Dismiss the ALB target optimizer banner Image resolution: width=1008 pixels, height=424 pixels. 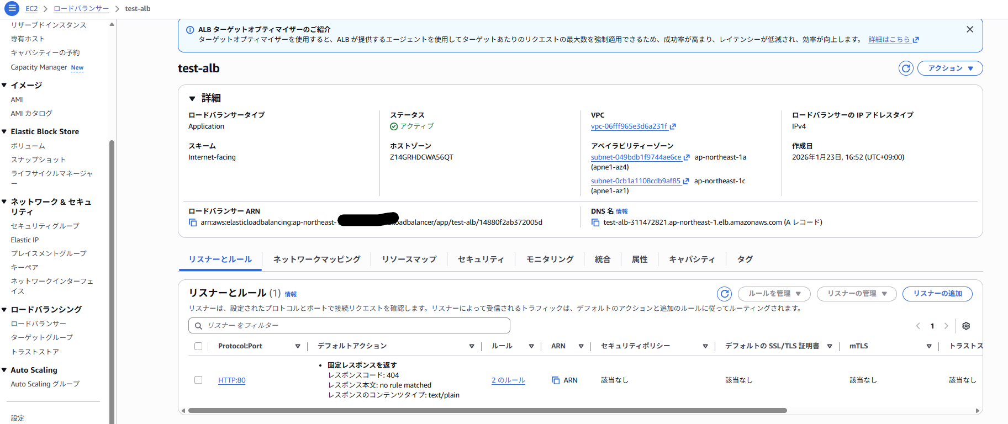(970, 29)
